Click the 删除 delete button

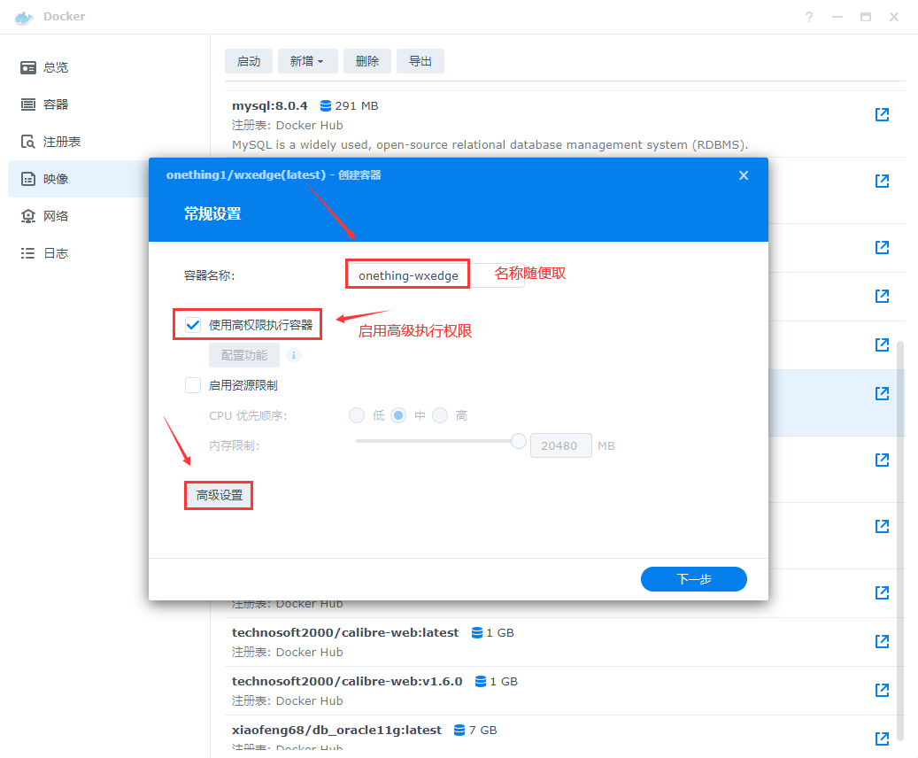click(367, 61)
